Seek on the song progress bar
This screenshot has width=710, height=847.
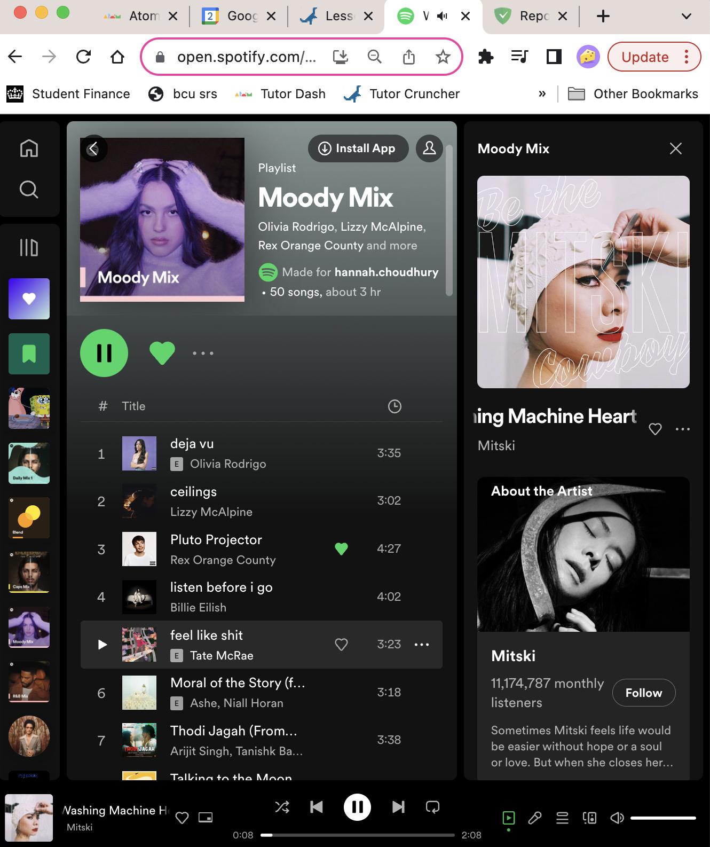click(357, 835)
